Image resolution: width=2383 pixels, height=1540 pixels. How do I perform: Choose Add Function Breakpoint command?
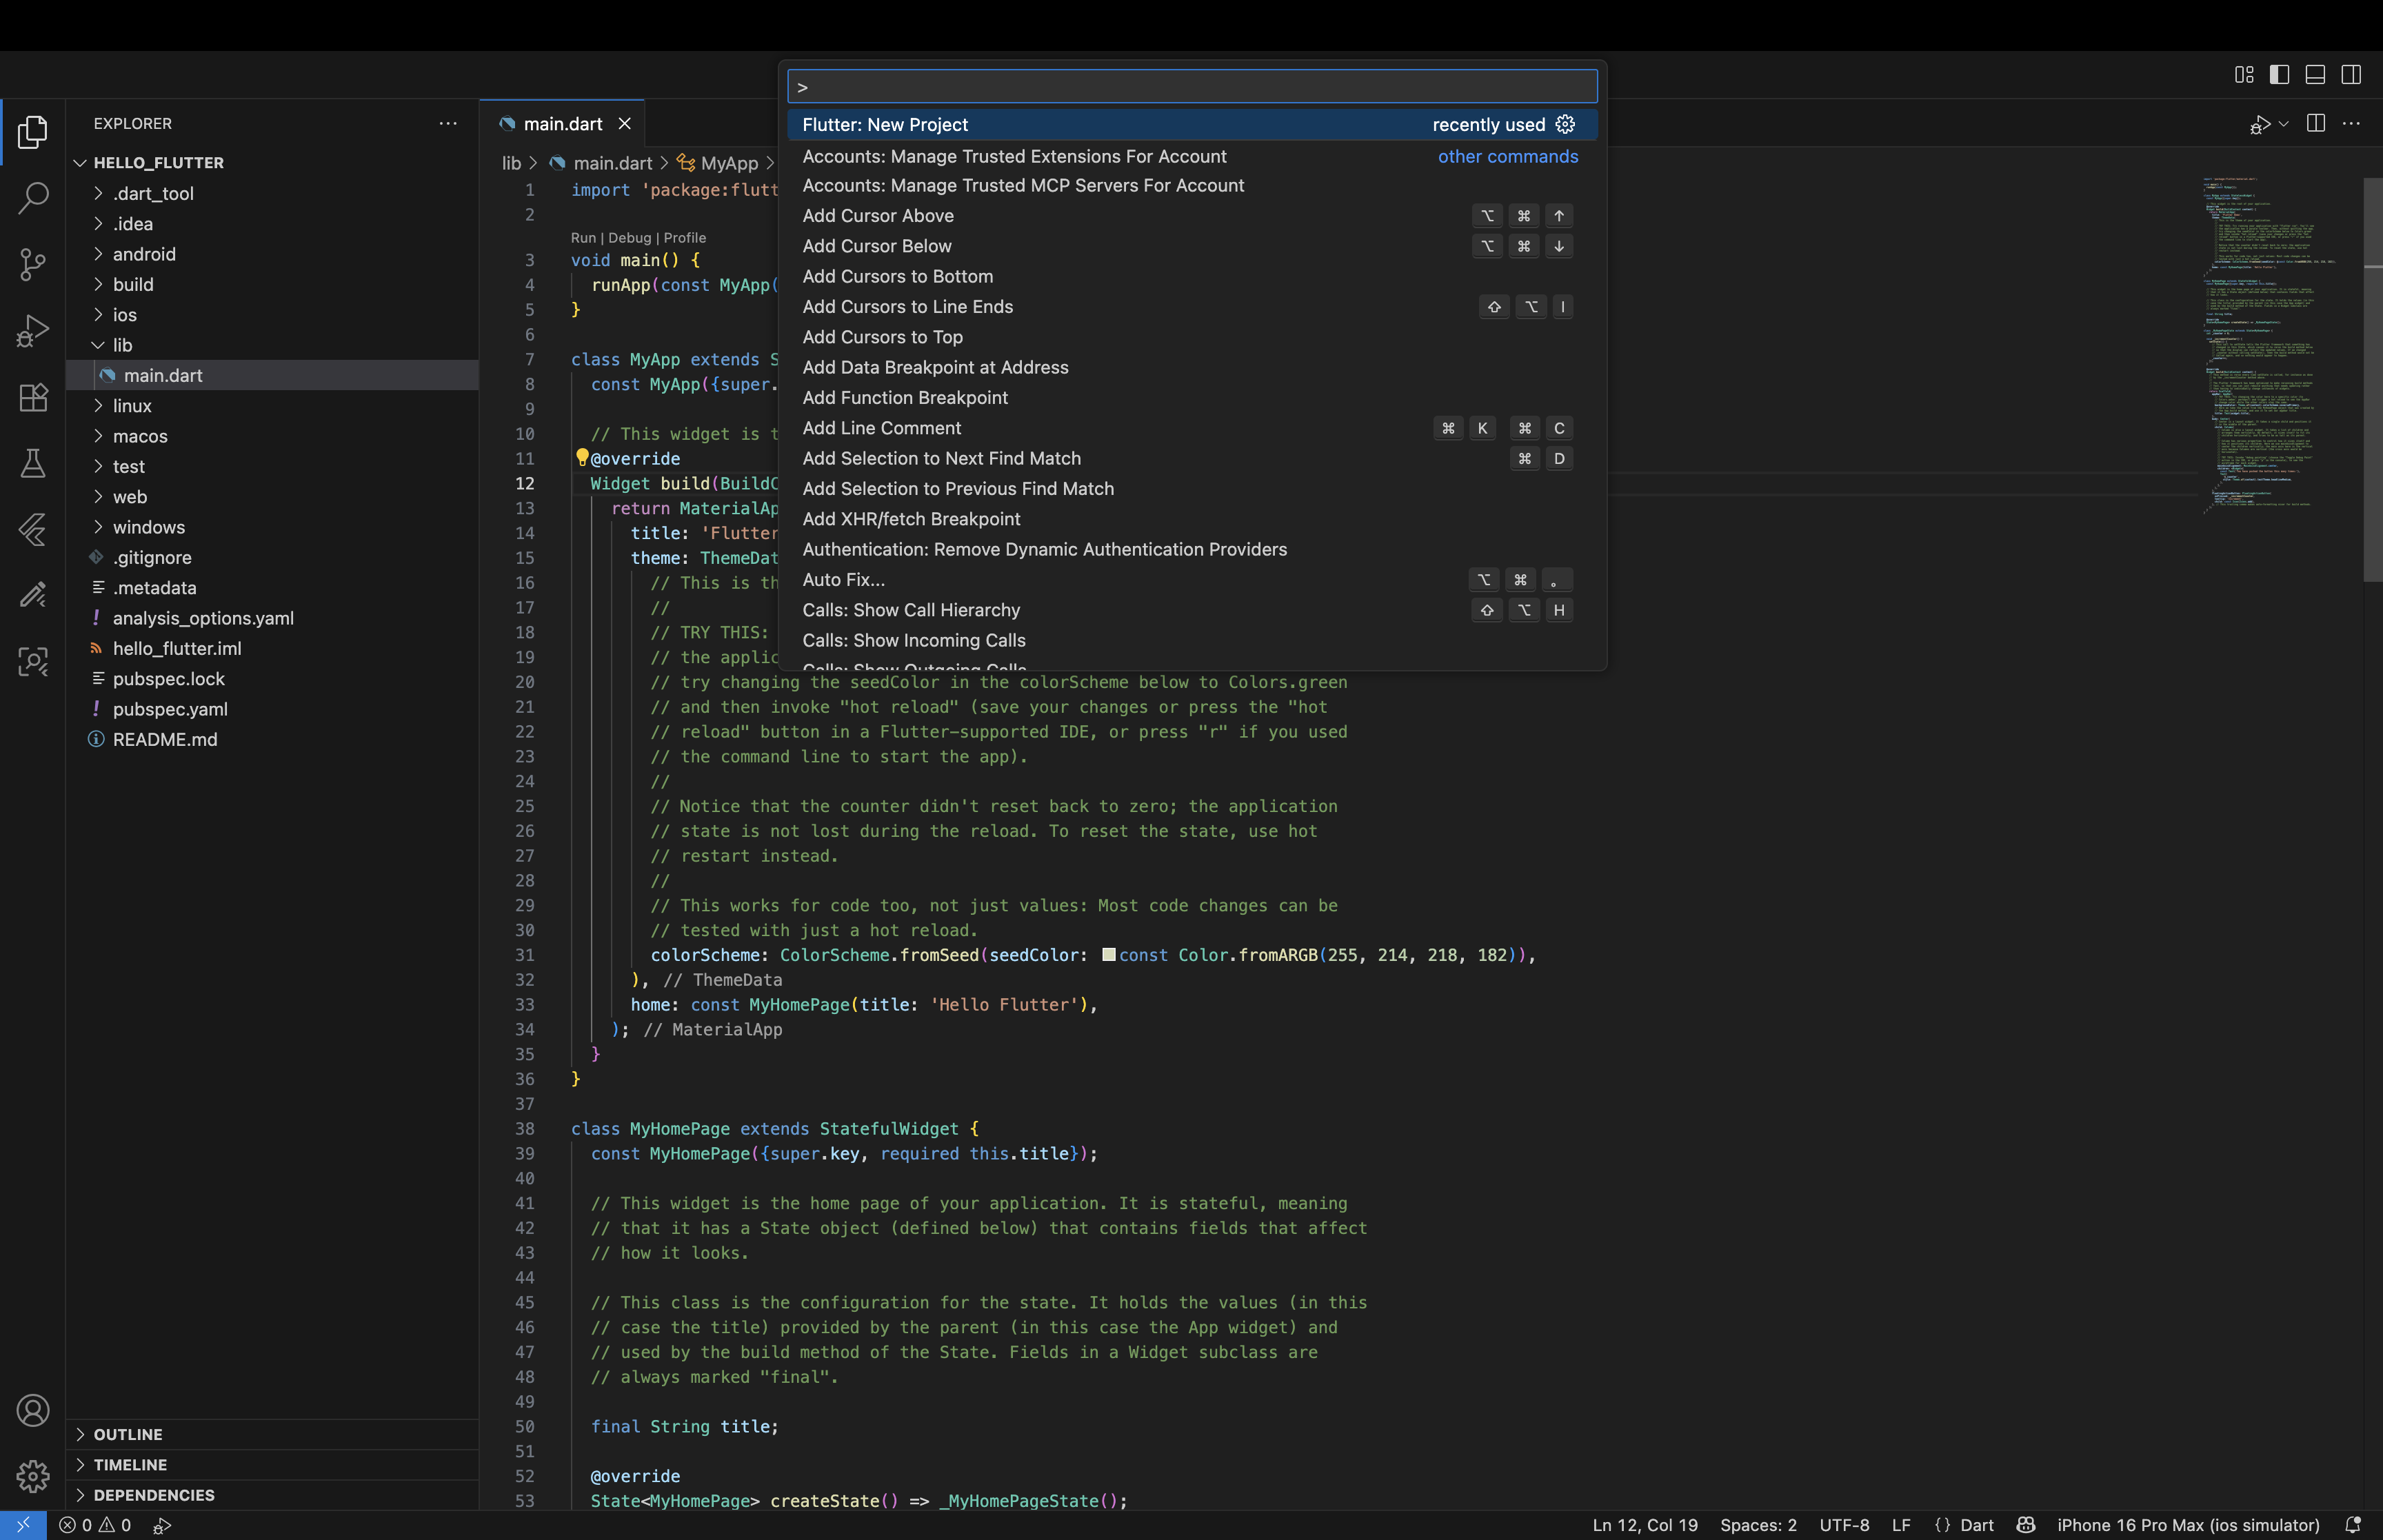pos(1192,398)
